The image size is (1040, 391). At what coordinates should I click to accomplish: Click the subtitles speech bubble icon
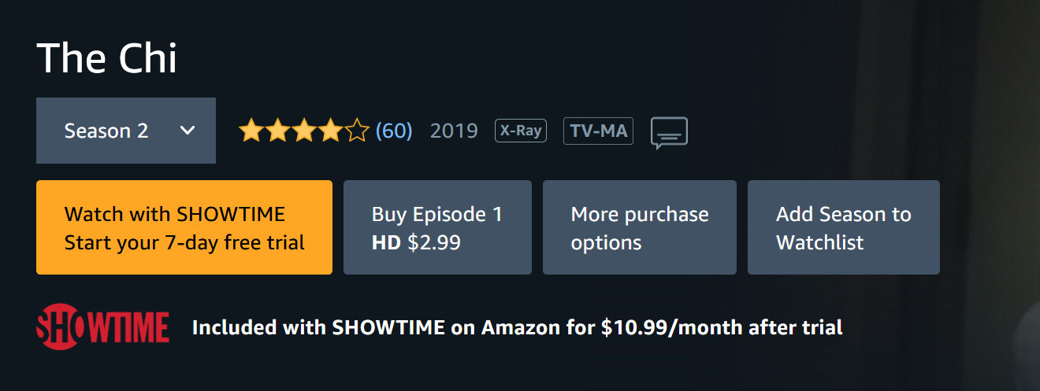coord(669,132)
